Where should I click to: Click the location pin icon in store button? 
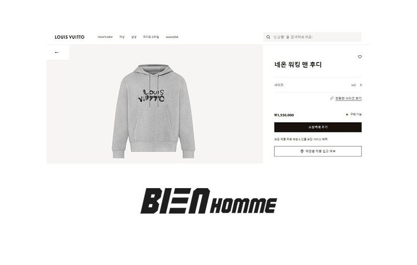pos(302,151)
